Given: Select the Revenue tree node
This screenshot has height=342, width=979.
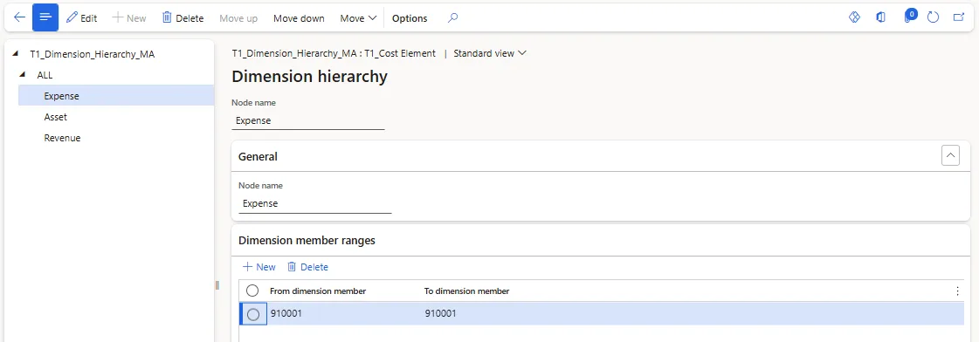Looking at the screenshot, I should pyautogui.click(x=62, y=138).
